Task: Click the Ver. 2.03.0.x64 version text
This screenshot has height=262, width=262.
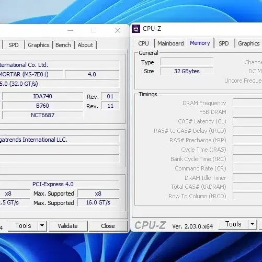Action: coord(192,226)
